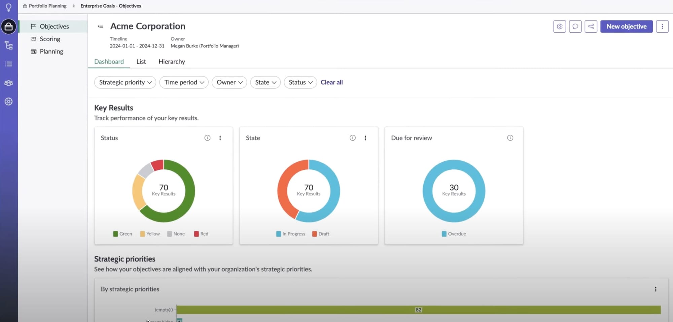Image resolution: width=673 pixels, height=322 pixels.
Task: Toggle Draft legend in State chart
Action: click(x=321, y=234)
